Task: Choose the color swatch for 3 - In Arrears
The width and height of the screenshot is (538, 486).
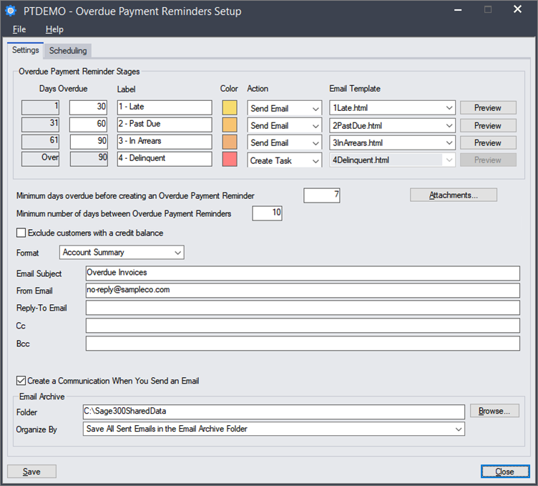Action: point(230,142)
